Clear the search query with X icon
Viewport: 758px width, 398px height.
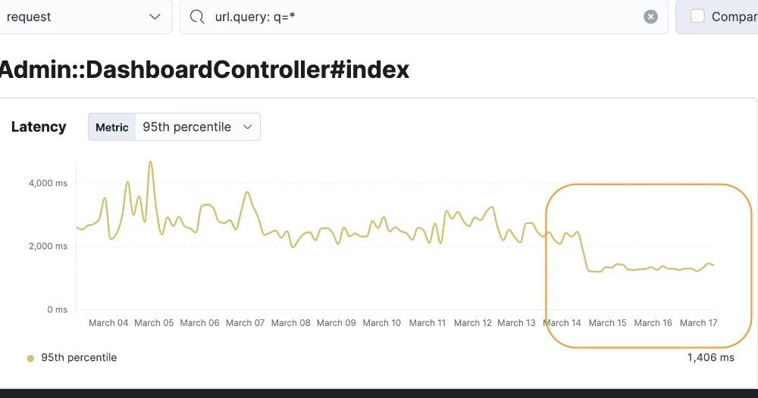coord(650,17)
